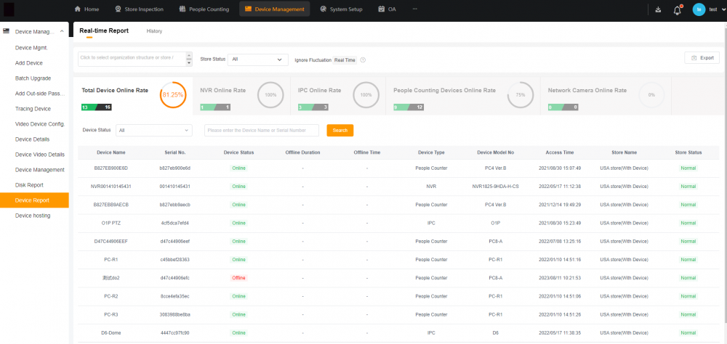727x344 pixels.
Task: Click Online status for PC-R3 row
Action: 238,314
